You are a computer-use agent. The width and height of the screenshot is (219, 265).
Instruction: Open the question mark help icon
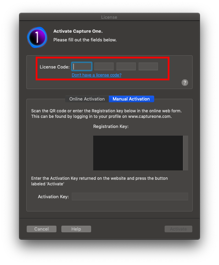(185, 83)
